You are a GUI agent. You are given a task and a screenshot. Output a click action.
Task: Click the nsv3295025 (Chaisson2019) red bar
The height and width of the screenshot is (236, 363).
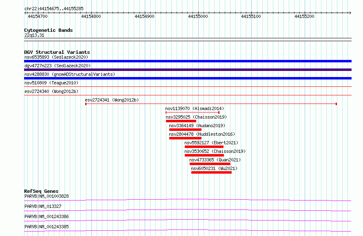point(181,121)
